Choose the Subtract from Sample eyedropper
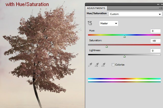 (103, 65)
